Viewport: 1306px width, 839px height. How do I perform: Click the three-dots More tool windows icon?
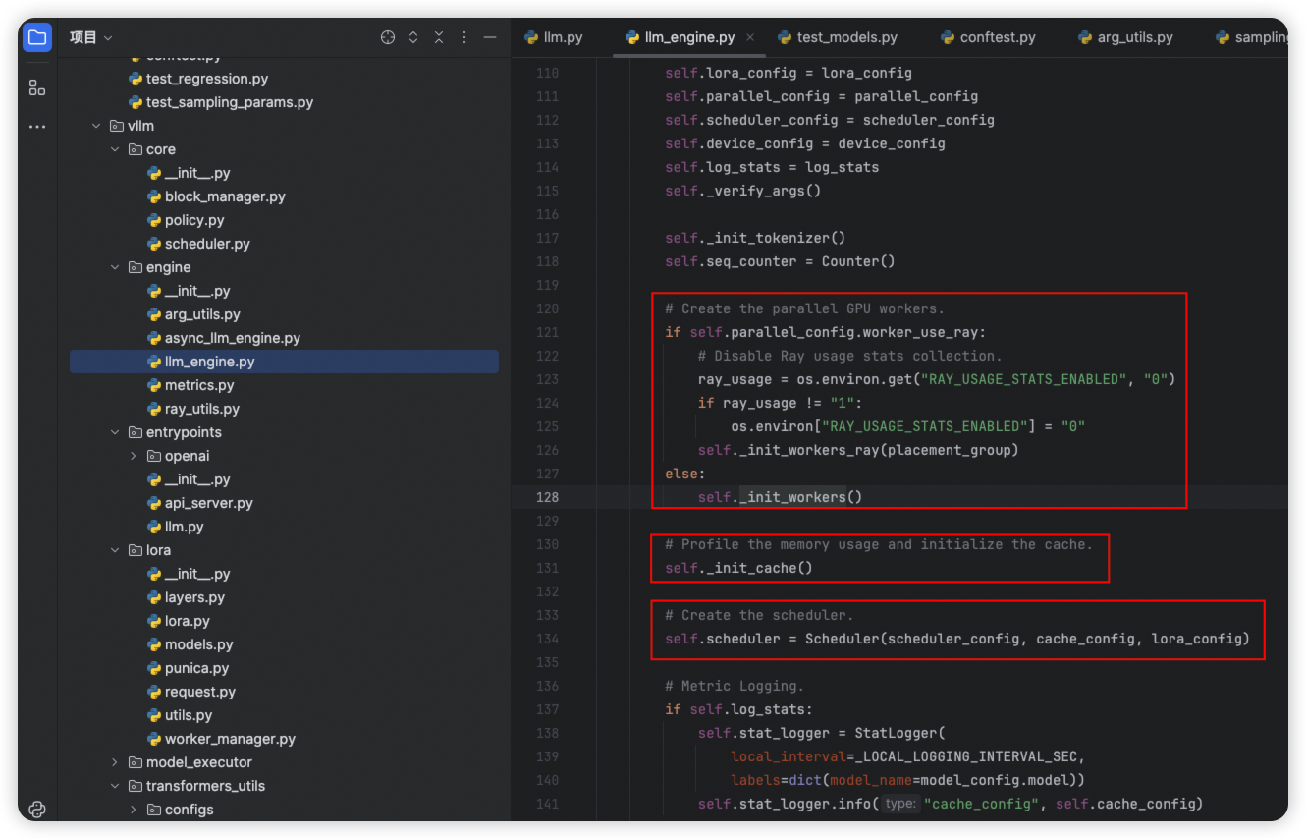(x=37, y=127)
